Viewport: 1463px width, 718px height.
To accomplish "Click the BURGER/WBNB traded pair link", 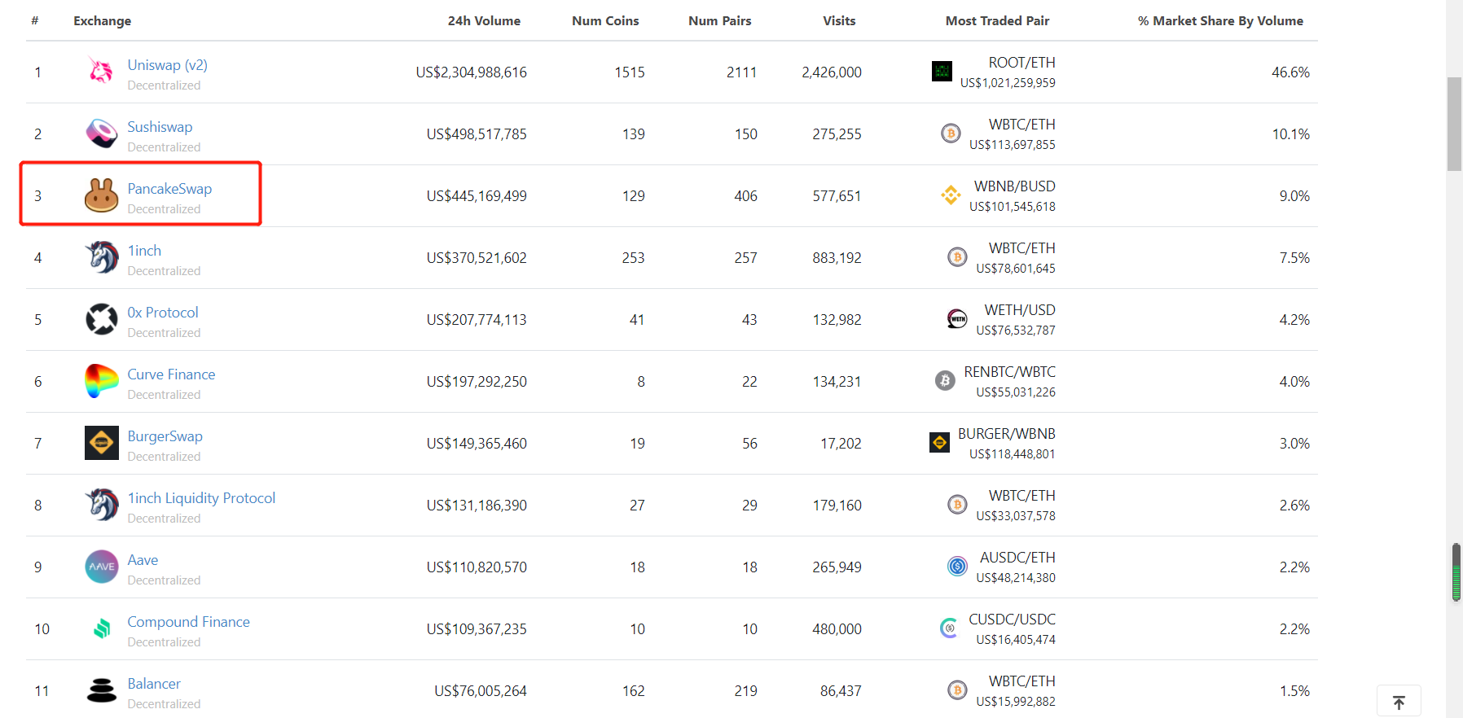I will (1006, 434).
